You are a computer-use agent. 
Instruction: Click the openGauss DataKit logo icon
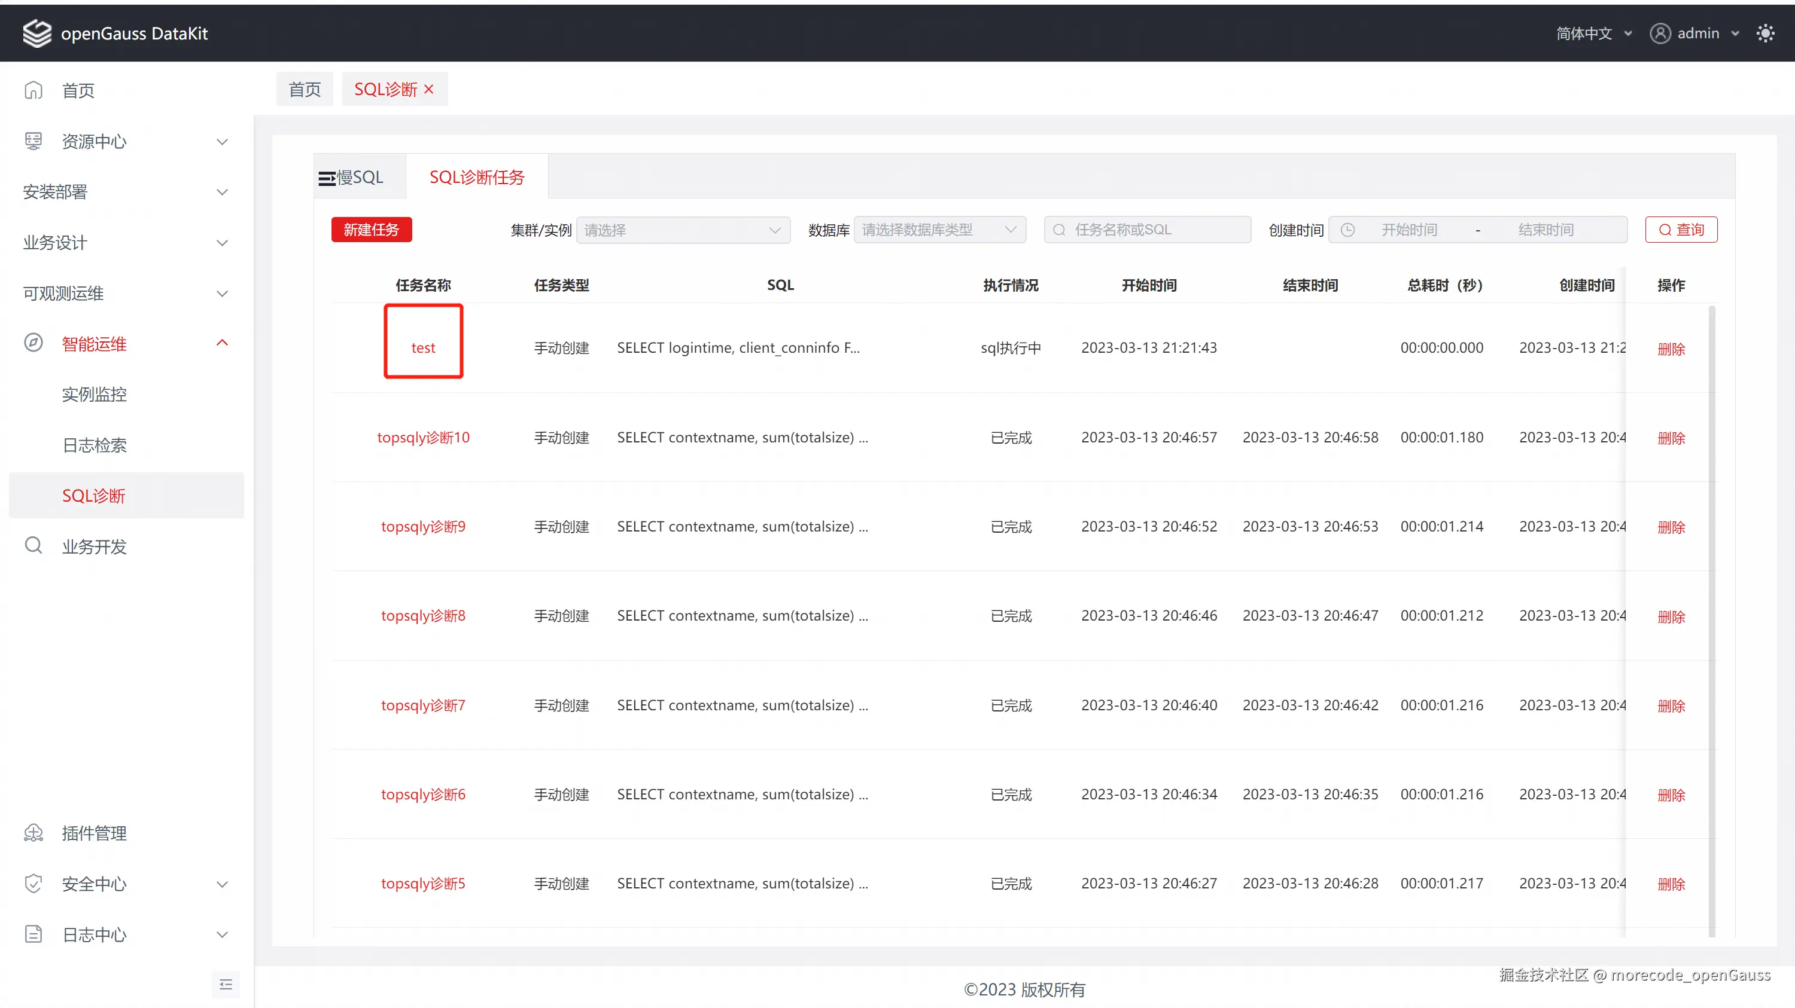point(37,33)
